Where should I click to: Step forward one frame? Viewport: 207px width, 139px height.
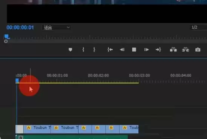tap(146, 50)
